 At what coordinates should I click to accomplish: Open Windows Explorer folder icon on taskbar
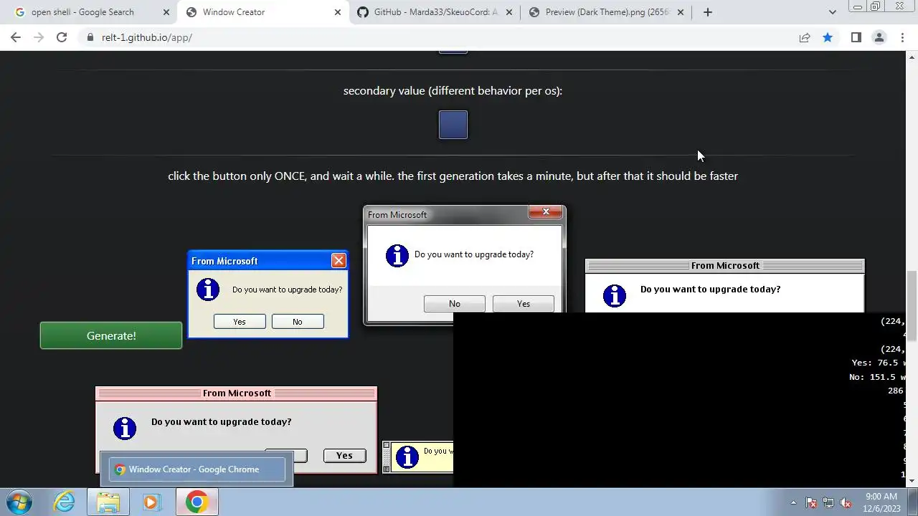pyautogui.click(x=108, y=502)
